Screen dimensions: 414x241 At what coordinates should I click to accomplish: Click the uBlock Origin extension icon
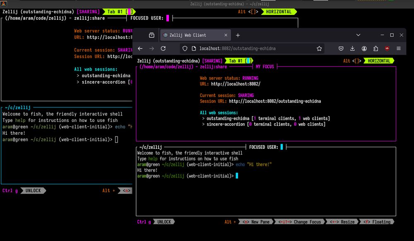point(387,48)
